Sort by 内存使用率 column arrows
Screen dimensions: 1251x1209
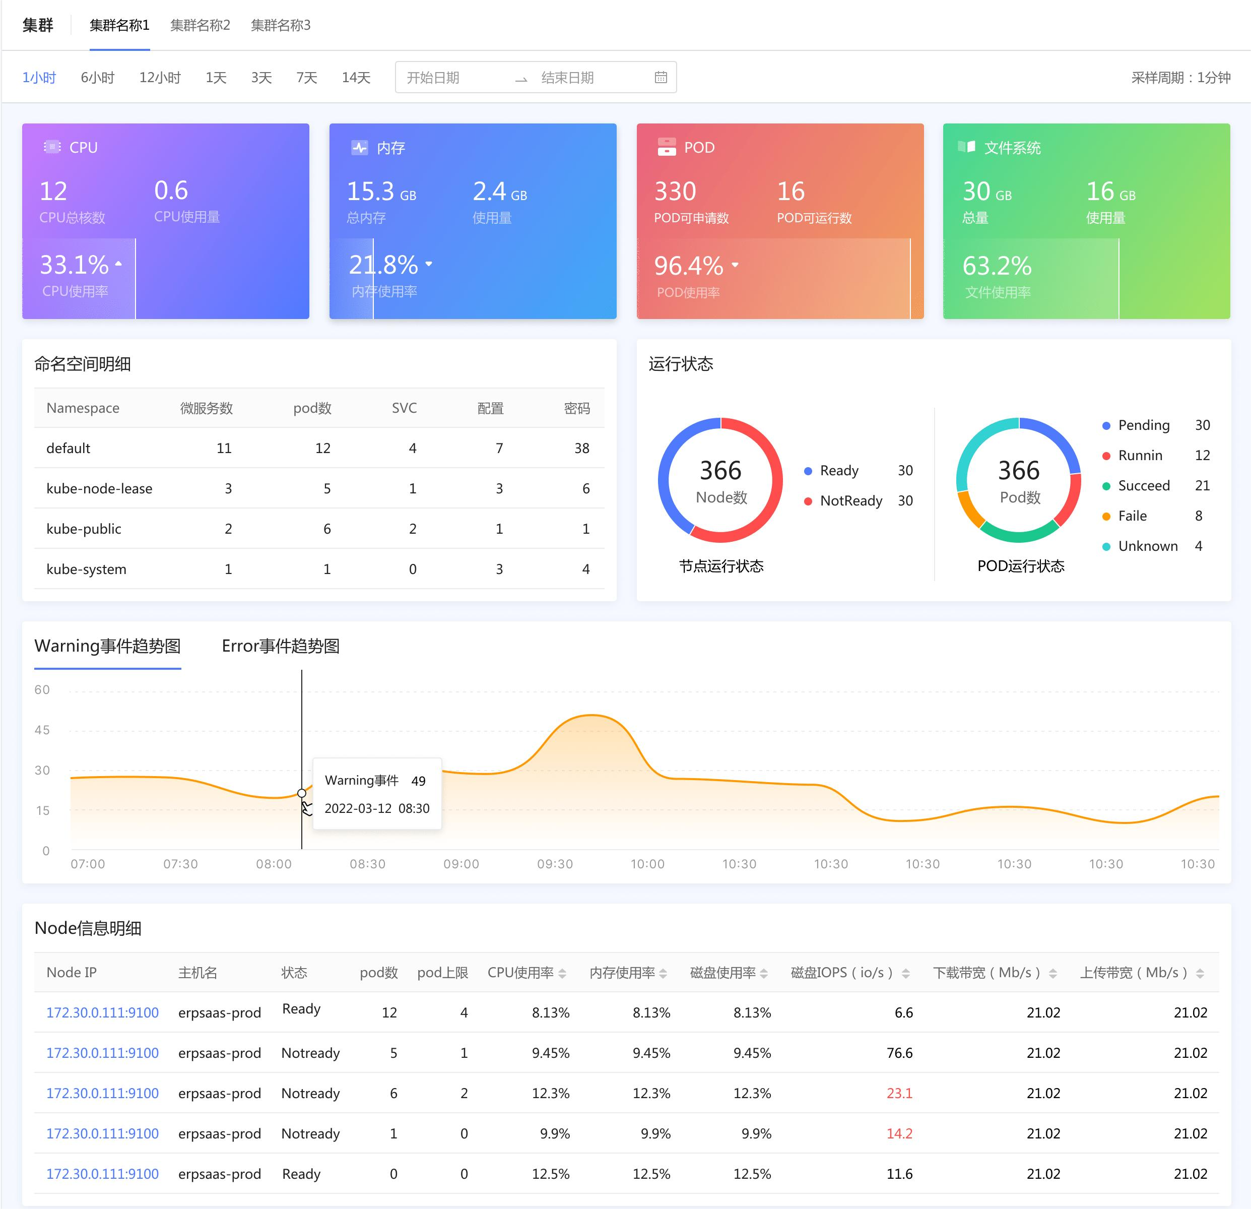pyautogui.click(x=663, y=974)
